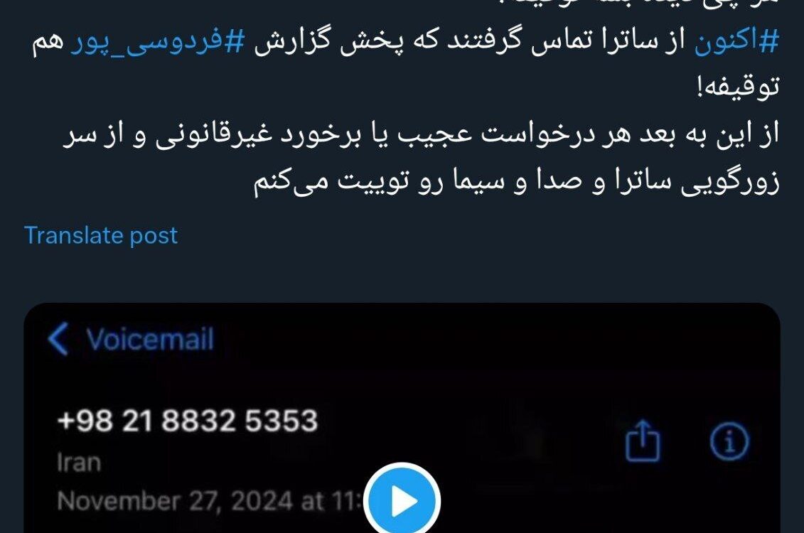Click the tweet line ending with توییت می‌کنم
Screen dimensions: 804x533
(x=516, y=181)
